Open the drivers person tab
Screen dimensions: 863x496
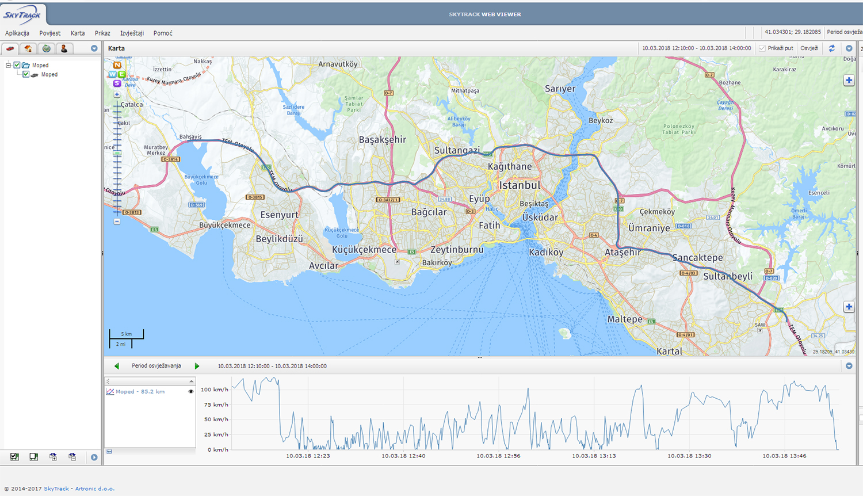tap(64, 48)
